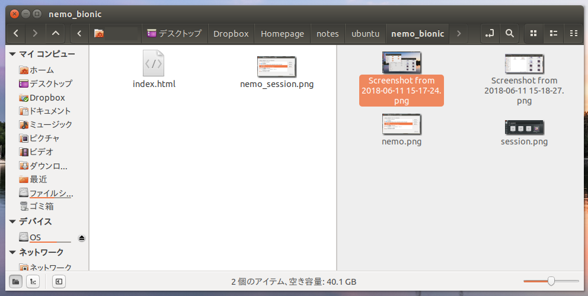This screenshot has width=588, height=296.
Task: Jump to the notes path segment
Action: [x=327, y=33]
